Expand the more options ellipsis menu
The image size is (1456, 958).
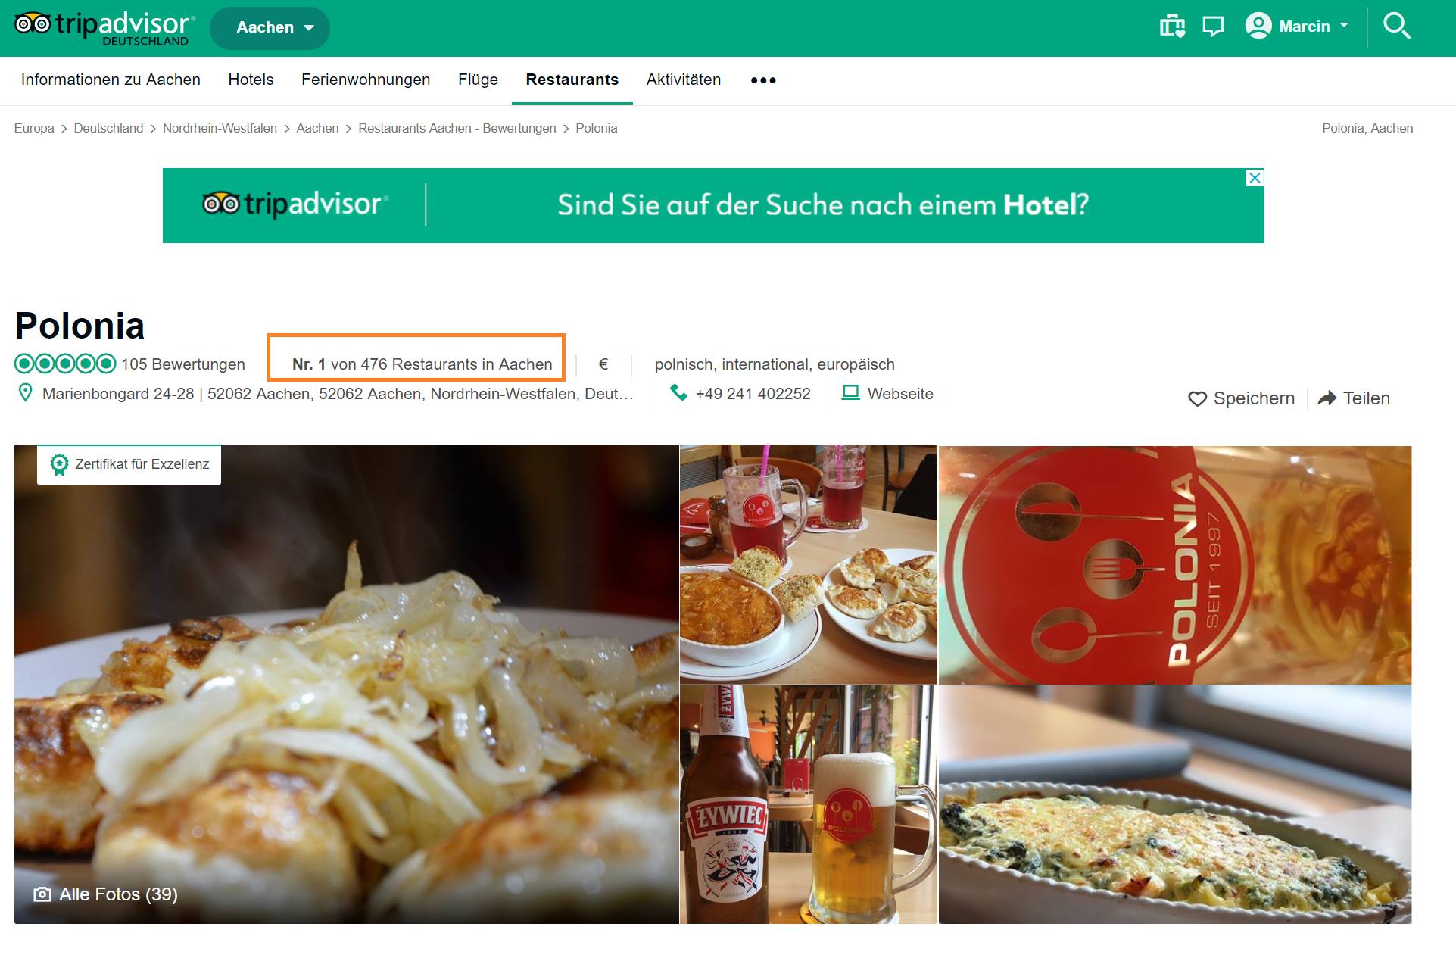pyautogui.click(x=763, y=80)
